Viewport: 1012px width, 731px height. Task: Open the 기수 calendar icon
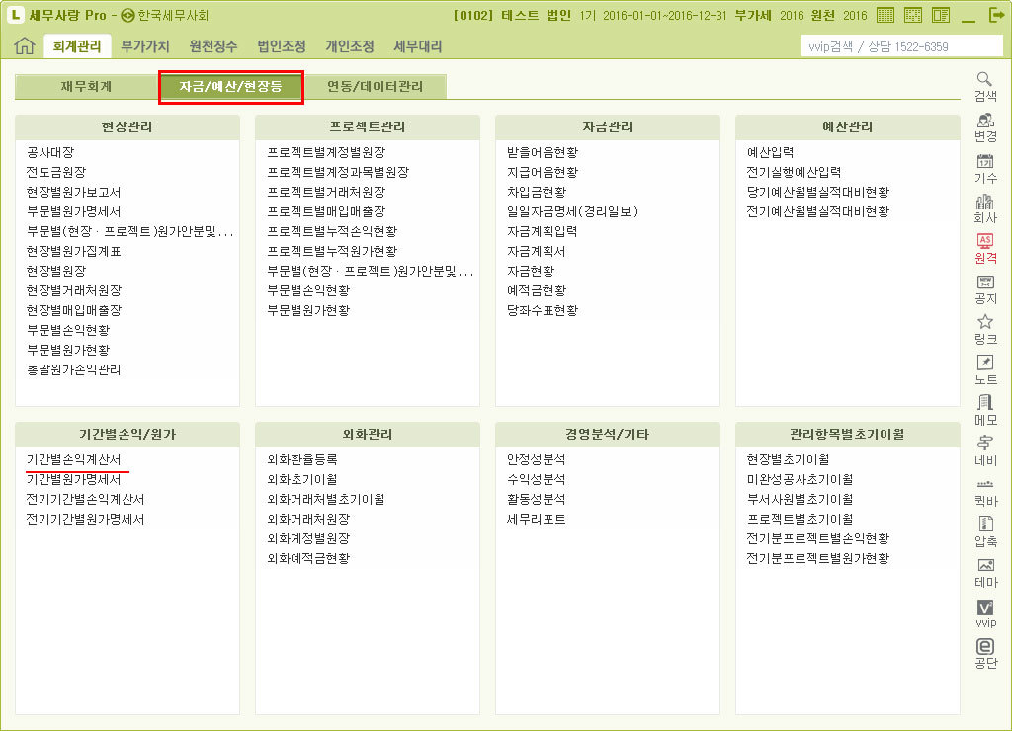tap(985, 168)
